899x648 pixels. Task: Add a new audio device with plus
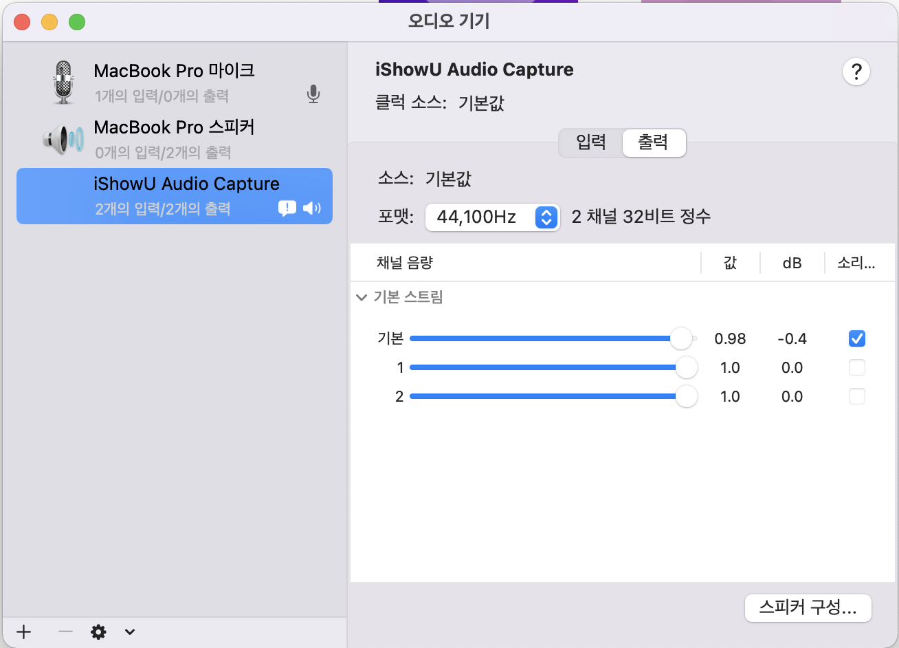pos(24,631)
